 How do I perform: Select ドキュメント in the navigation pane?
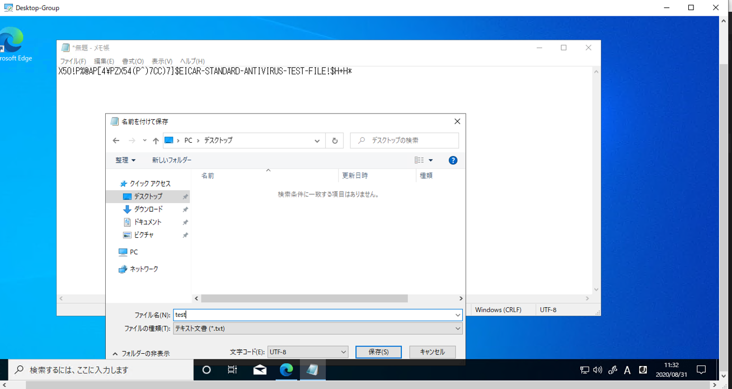click(151, 222)
